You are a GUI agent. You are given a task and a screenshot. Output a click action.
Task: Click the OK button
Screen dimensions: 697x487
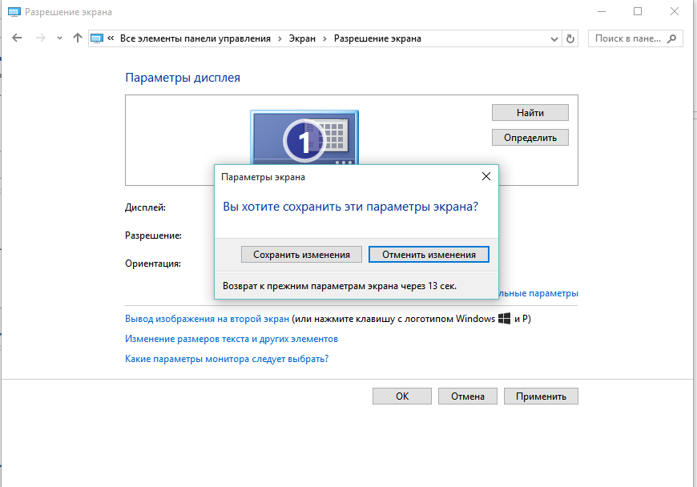pos(402,396)
